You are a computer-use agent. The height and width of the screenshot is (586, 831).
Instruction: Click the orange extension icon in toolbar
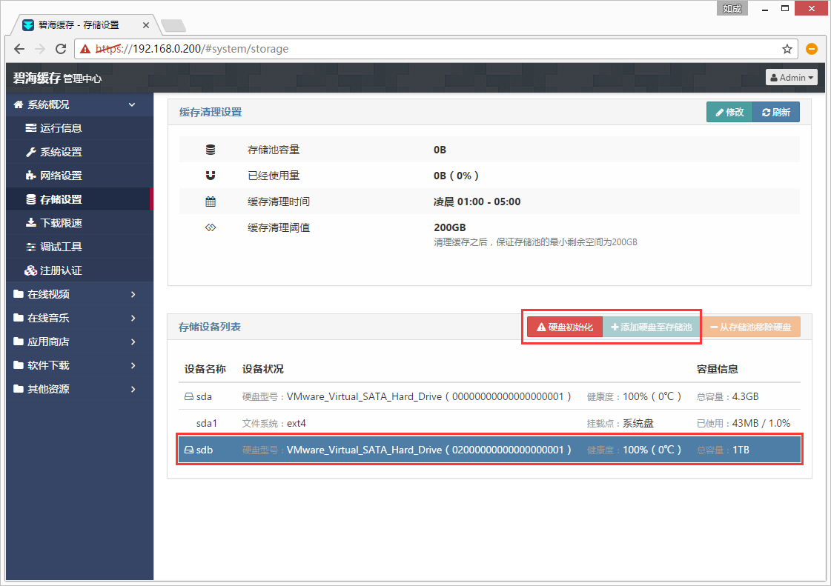[x=812, y=49]
